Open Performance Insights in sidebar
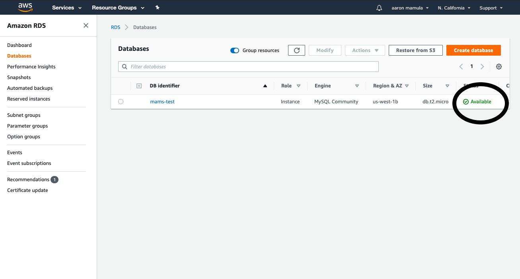The image size is (520, 279). click(31, 67)
